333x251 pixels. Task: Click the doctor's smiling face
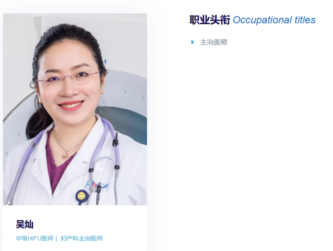pyautogui.click(x=69, y=83)
